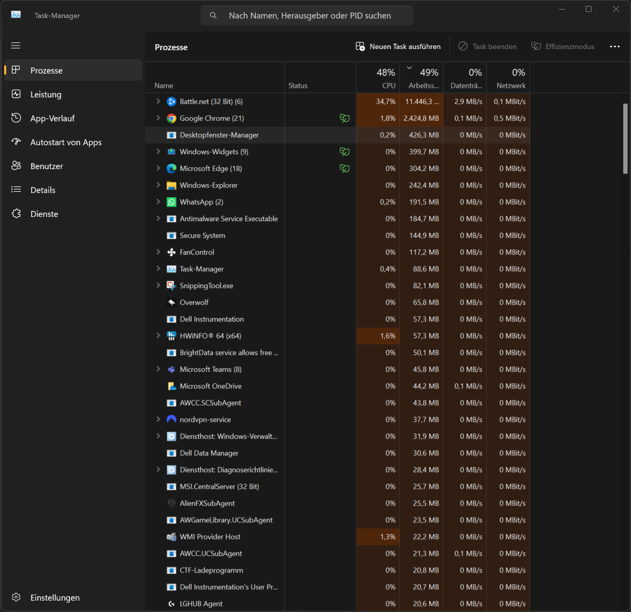Select the CTF-Ladeprogramm process
This screenshot has width=631, height=612.
[337, 570]
